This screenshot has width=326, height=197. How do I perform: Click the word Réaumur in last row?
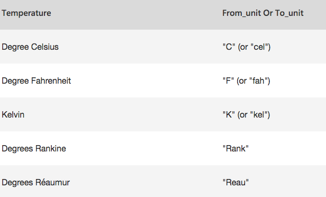point(52,183)
